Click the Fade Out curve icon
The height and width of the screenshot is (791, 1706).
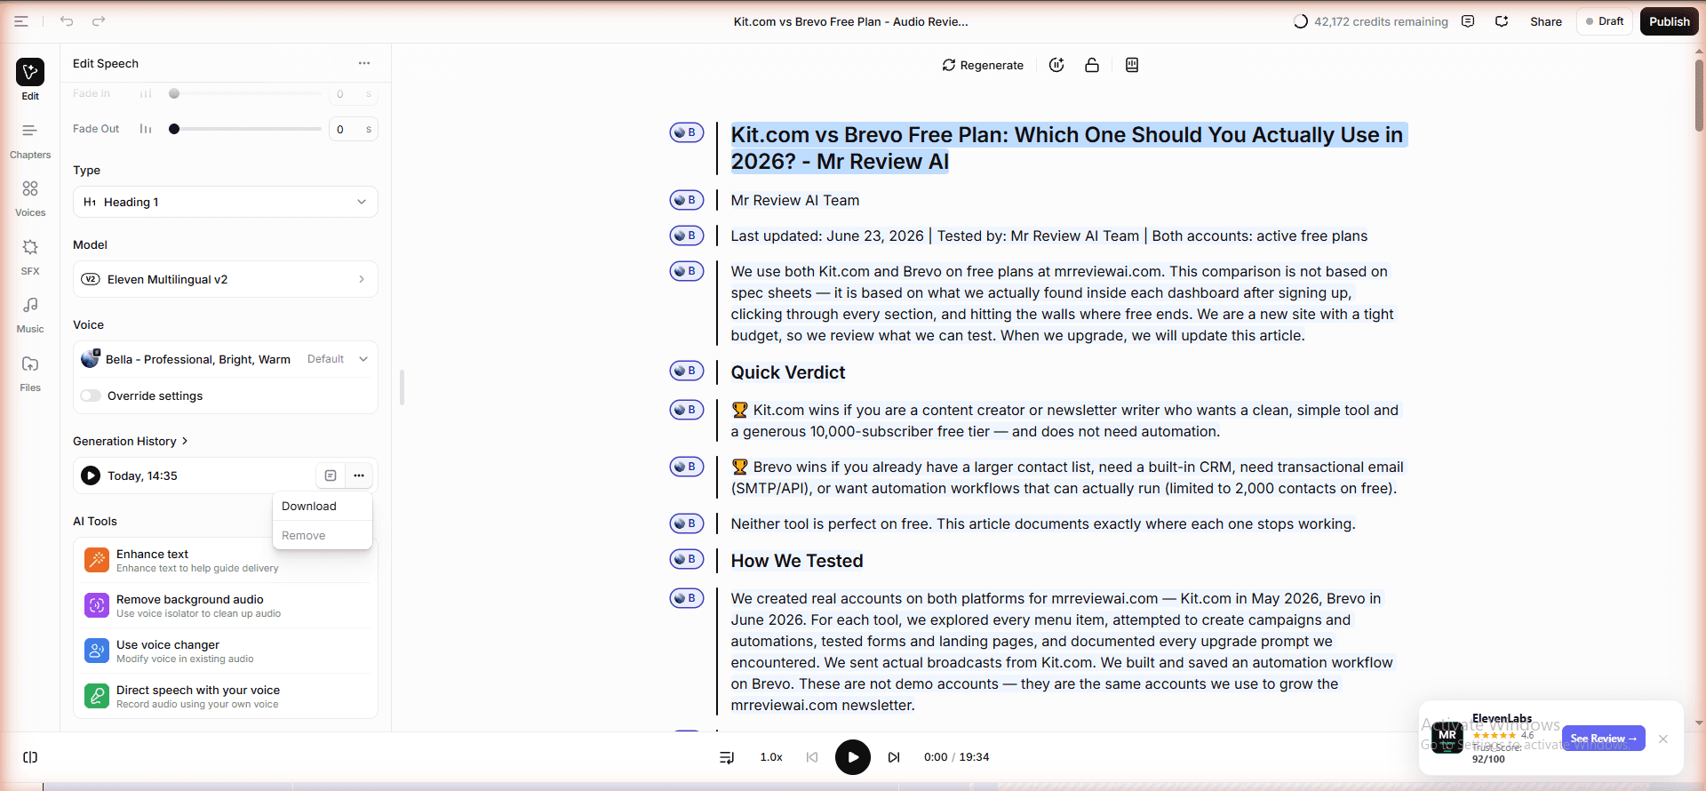(146, 129)
